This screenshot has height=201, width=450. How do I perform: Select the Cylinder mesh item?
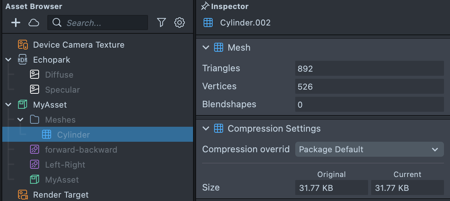tap(73, 135)
